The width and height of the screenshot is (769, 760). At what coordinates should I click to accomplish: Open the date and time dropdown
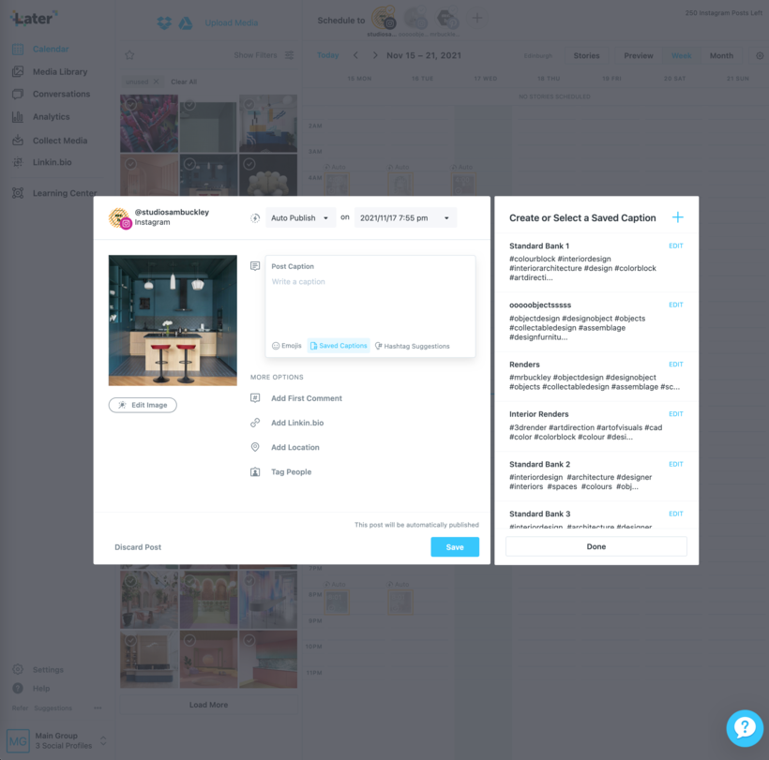405,217
